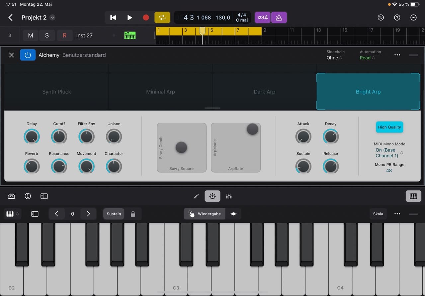The height and width of the screenshot is (296, 425).
Task: Click the Movement knob
Action: [x=86, y=166]
